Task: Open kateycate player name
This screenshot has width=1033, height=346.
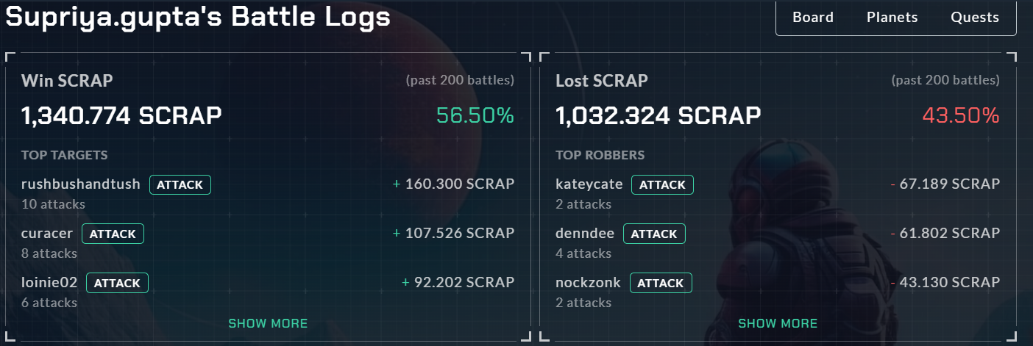Action: 589,184
